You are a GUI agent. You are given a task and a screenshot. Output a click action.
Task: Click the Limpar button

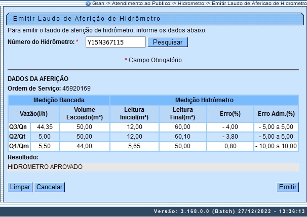tap(20, 187)
